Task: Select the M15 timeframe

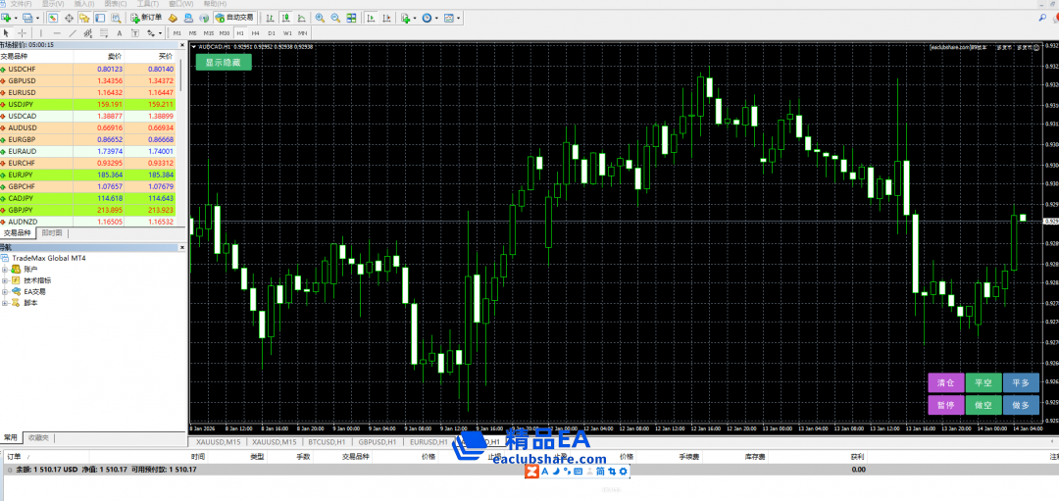Action: pyautogui.click(x=209, y=33)
